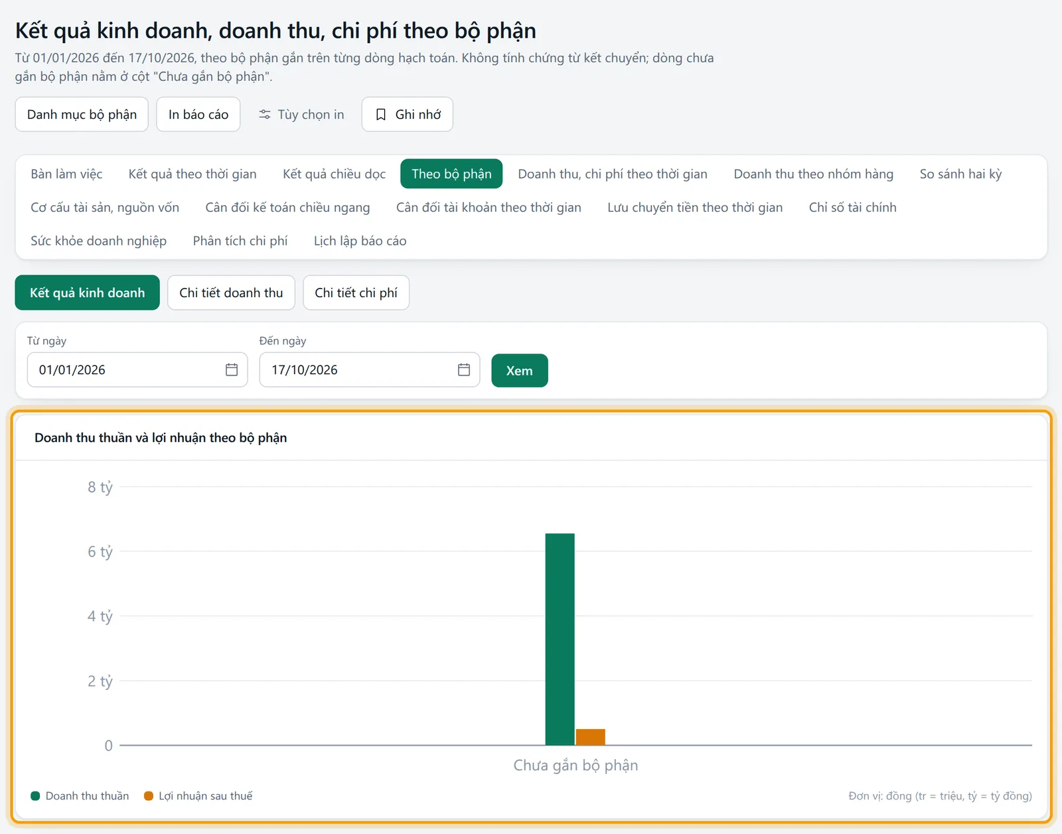Open Danh mục bộ phận
Image resolution: width=1062 pixels, height=834 pixels.
[x=82, y=114]
